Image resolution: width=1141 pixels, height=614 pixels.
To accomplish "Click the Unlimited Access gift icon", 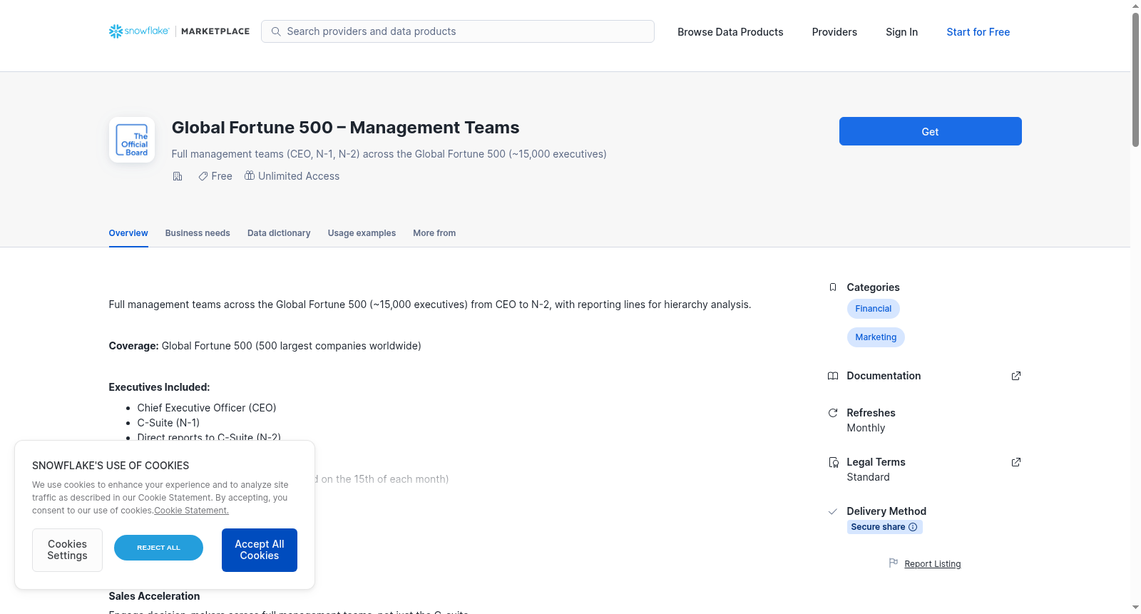I will [x=250, y=175].
